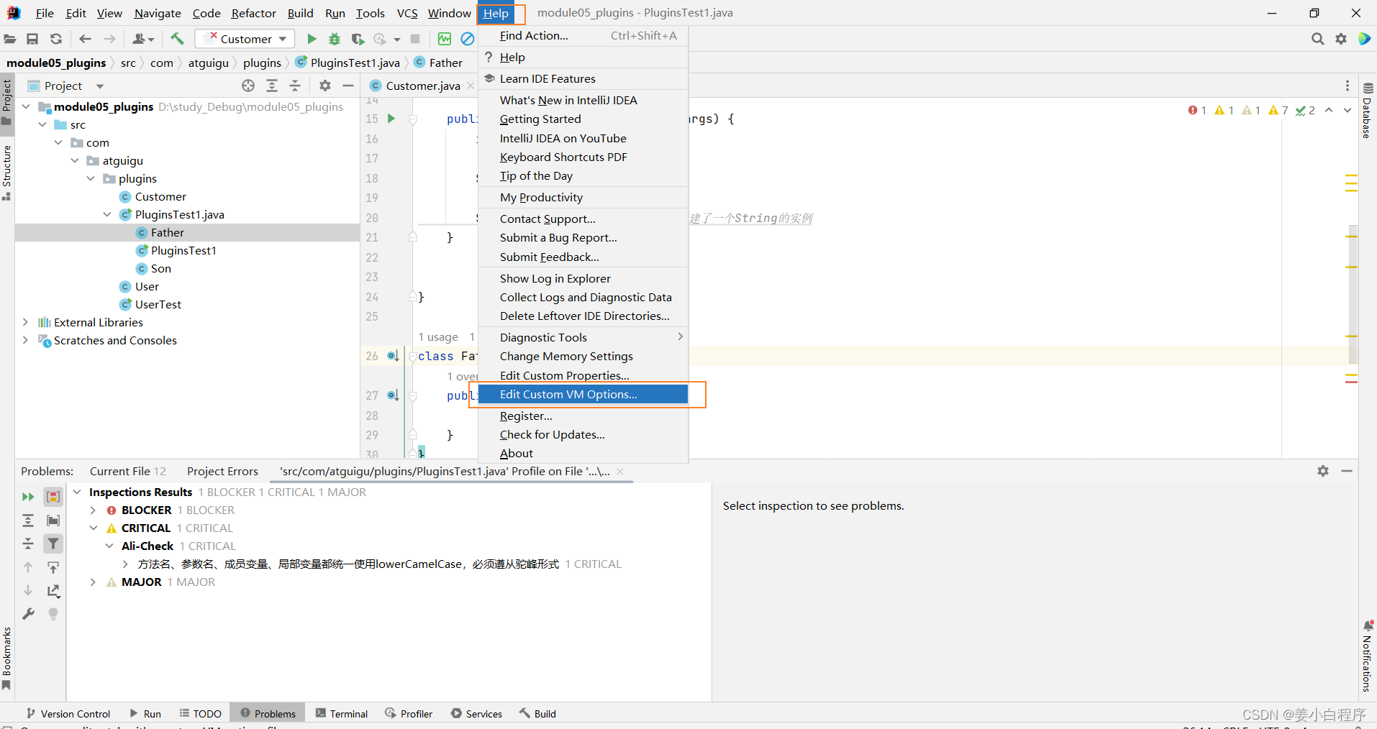Click Expand All in Project panel
Image resolution: width=1377 pixels, height=729 pixels.
pyautogui.click(x=272, y=86)
